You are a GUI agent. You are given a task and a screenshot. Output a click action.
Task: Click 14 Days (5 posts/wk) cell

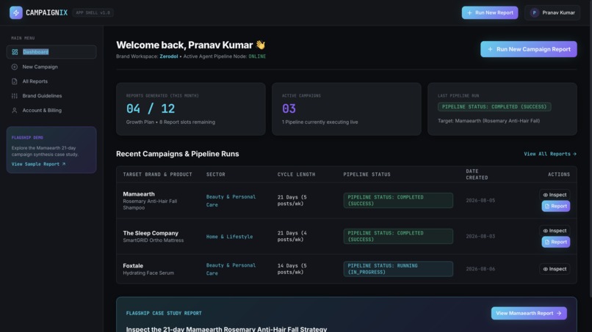click(x=292, y=269)
